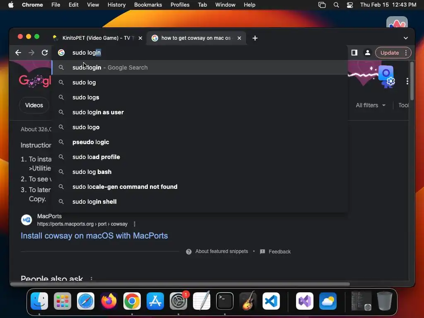
Task: Select the 'how to get cowsay on mac os' tab
Action: 196,38
